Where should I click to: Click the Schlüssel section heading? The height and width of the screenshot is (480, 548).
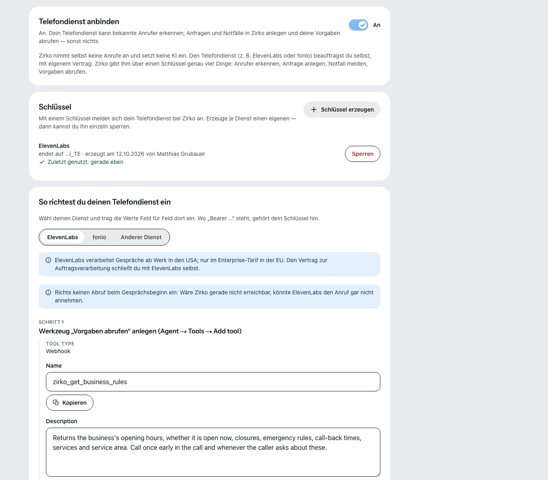tap(55, 107)
